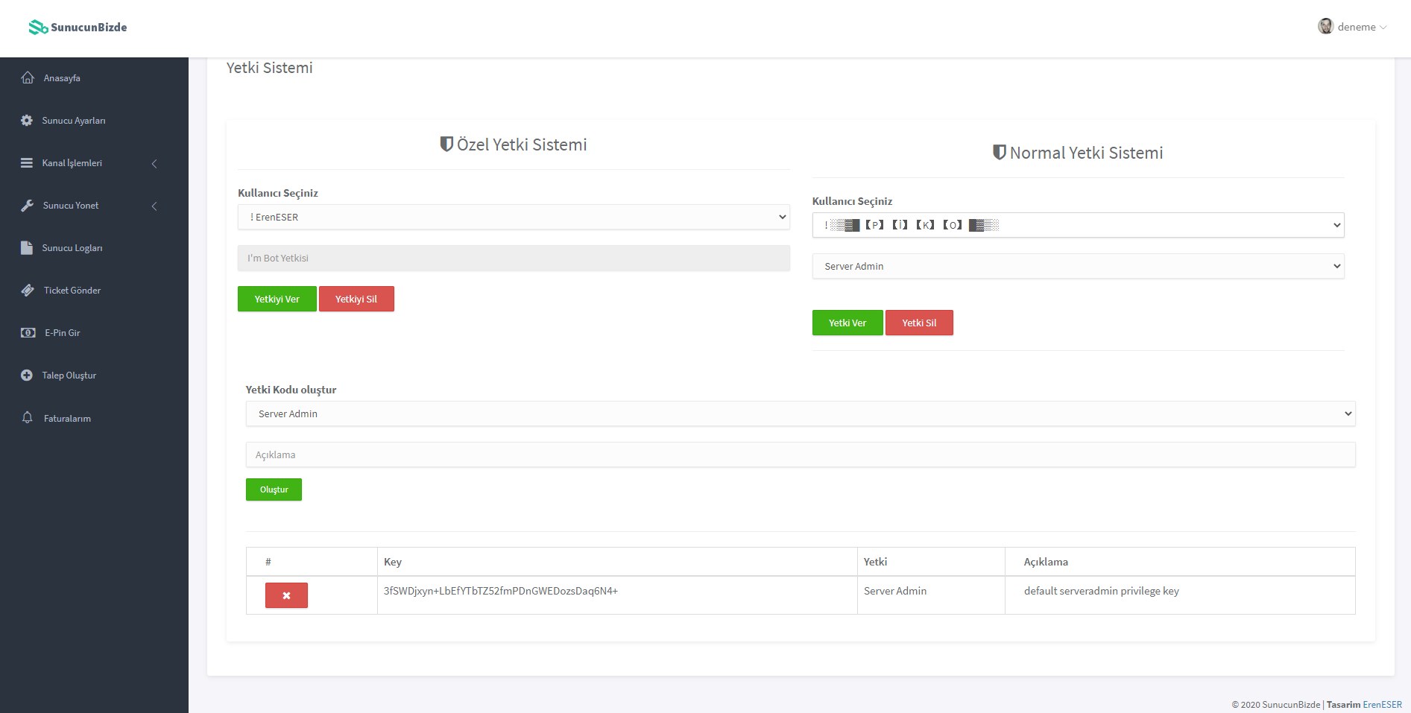Open Sunucu Ayarları gear icon
Screen dimensions: 1411x713
tap(27, 121)
